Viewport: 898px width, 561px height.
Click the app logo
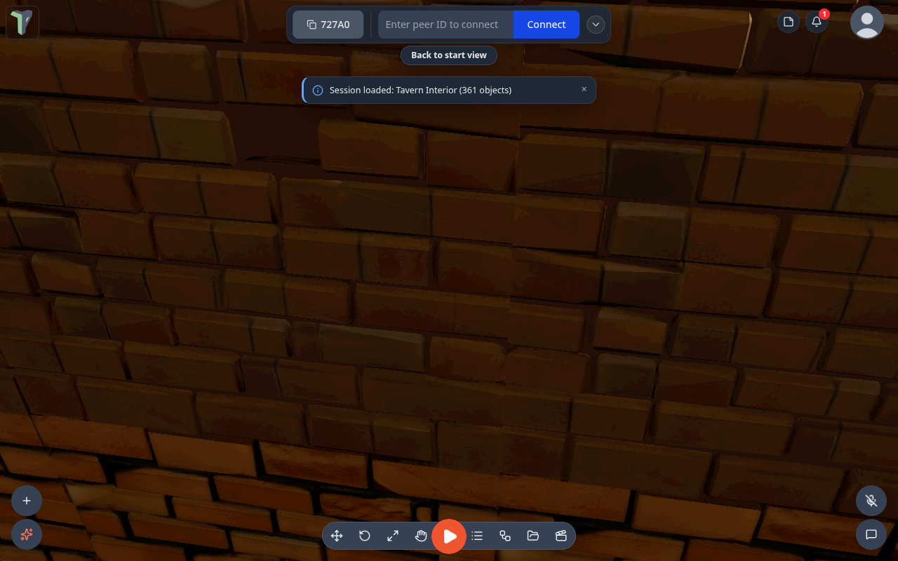[22, 22]
